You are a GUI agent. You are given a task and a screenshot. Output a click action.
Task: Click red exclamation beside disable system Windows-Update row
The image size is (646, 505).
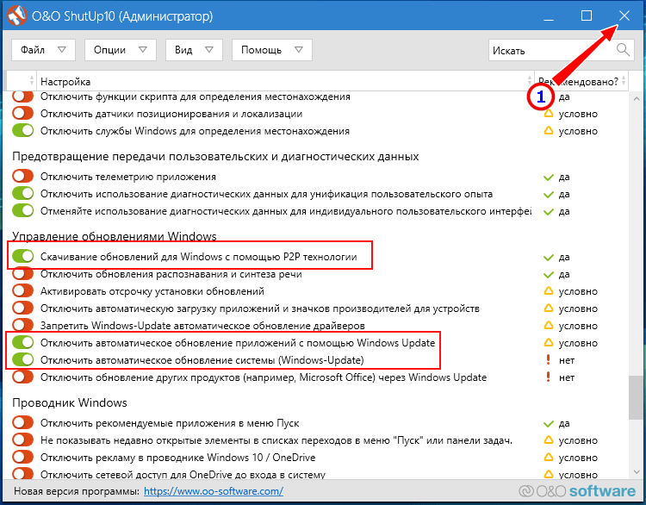click(548, 360)
